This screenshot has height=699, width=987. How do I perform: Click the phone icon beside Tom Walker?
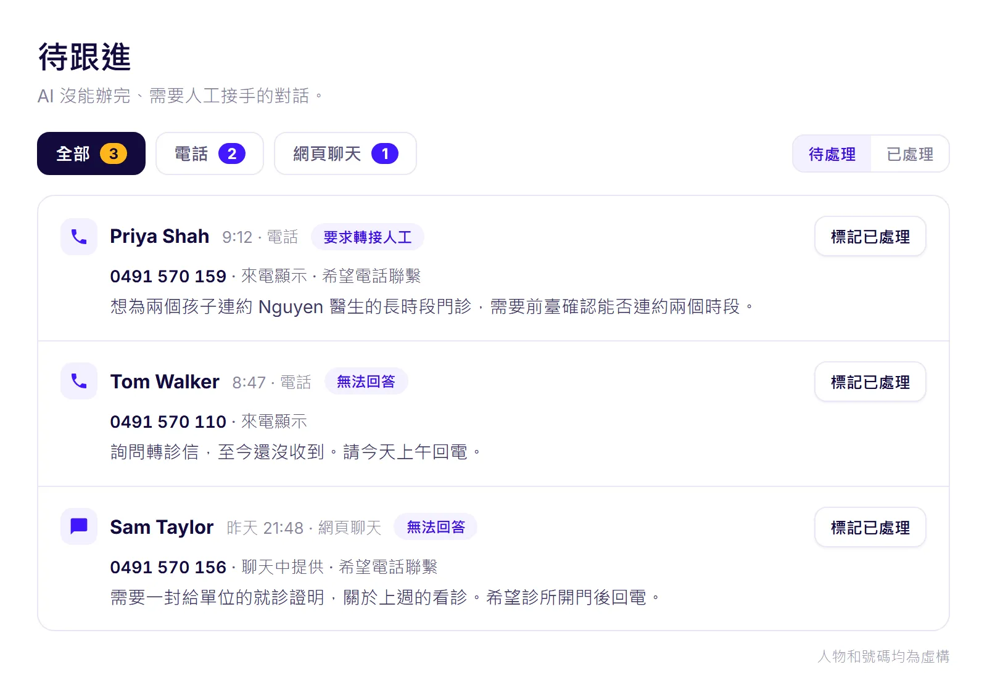point(79,381)
